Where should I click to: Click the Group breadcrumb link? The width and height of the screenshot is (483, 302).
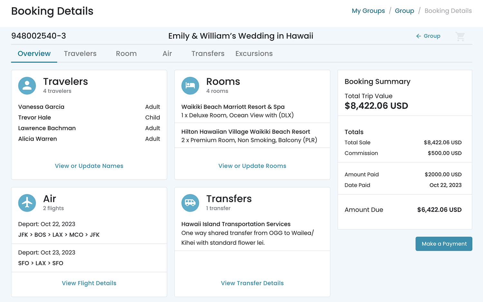click(404, 11)
